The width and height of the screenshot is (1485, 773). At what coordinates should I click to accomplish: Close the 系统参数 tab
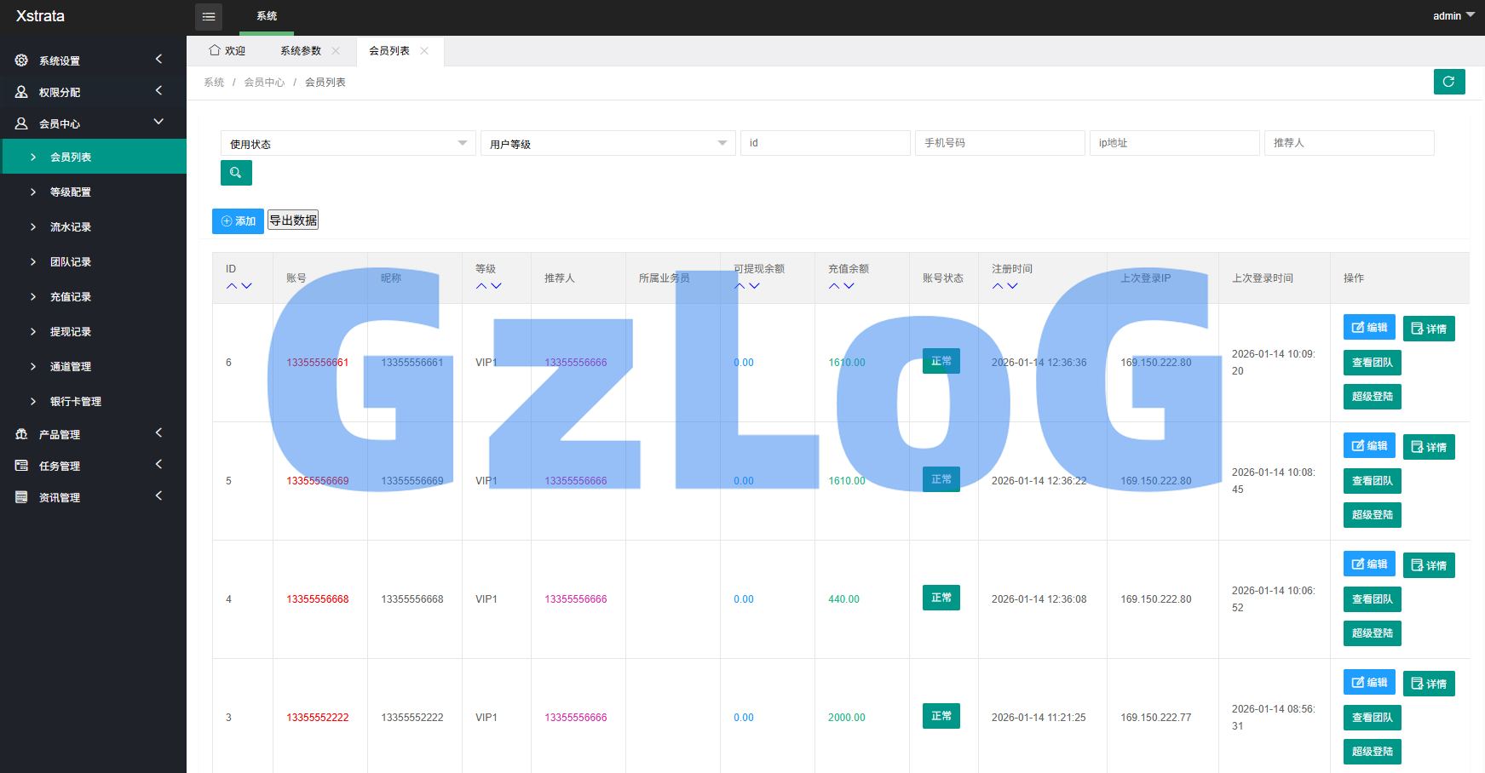(336, 51)
